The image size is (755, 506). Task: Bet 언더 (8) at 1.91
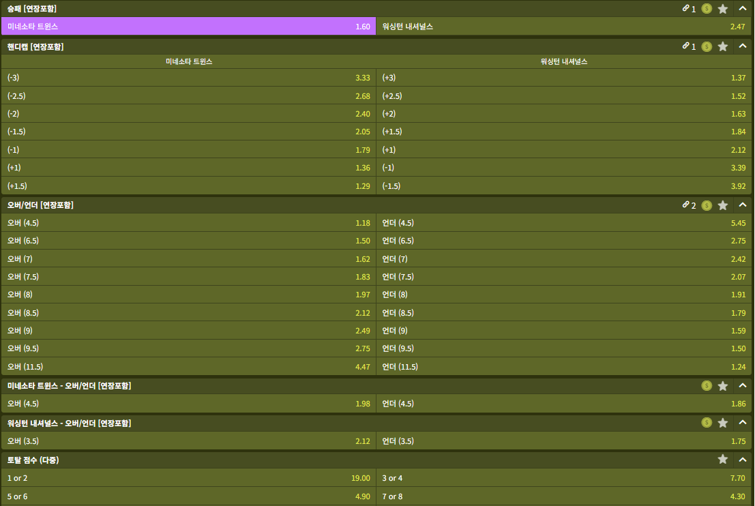(x=564, y=295)
